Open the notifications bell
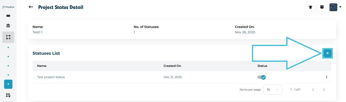346x102 pixels. tap(311, 7)
